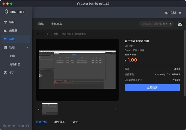Click the 编辑器 puzzle icon
Image resolution: width=186 pixels, height=130 pixels.
pos(5,31)
